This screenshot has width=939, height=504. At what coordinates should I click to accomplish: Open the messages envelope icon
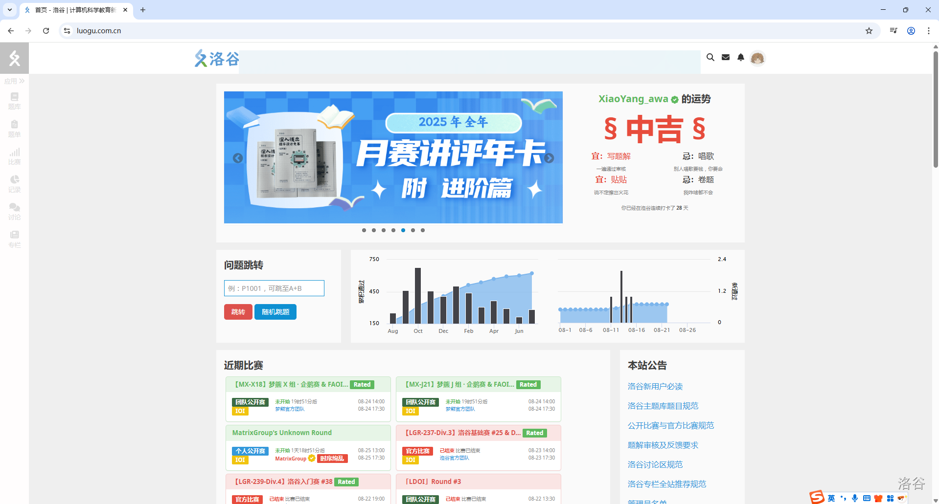click(726, 57)
